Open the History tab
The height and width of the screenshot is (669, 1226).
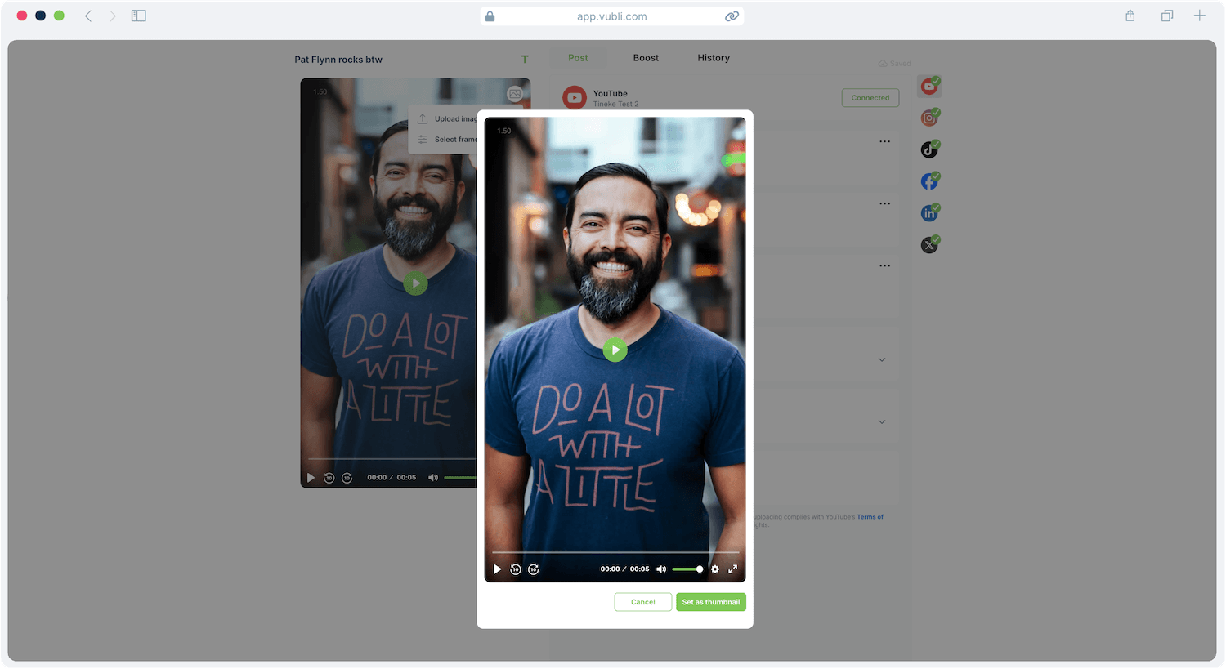tap(714, 58)
